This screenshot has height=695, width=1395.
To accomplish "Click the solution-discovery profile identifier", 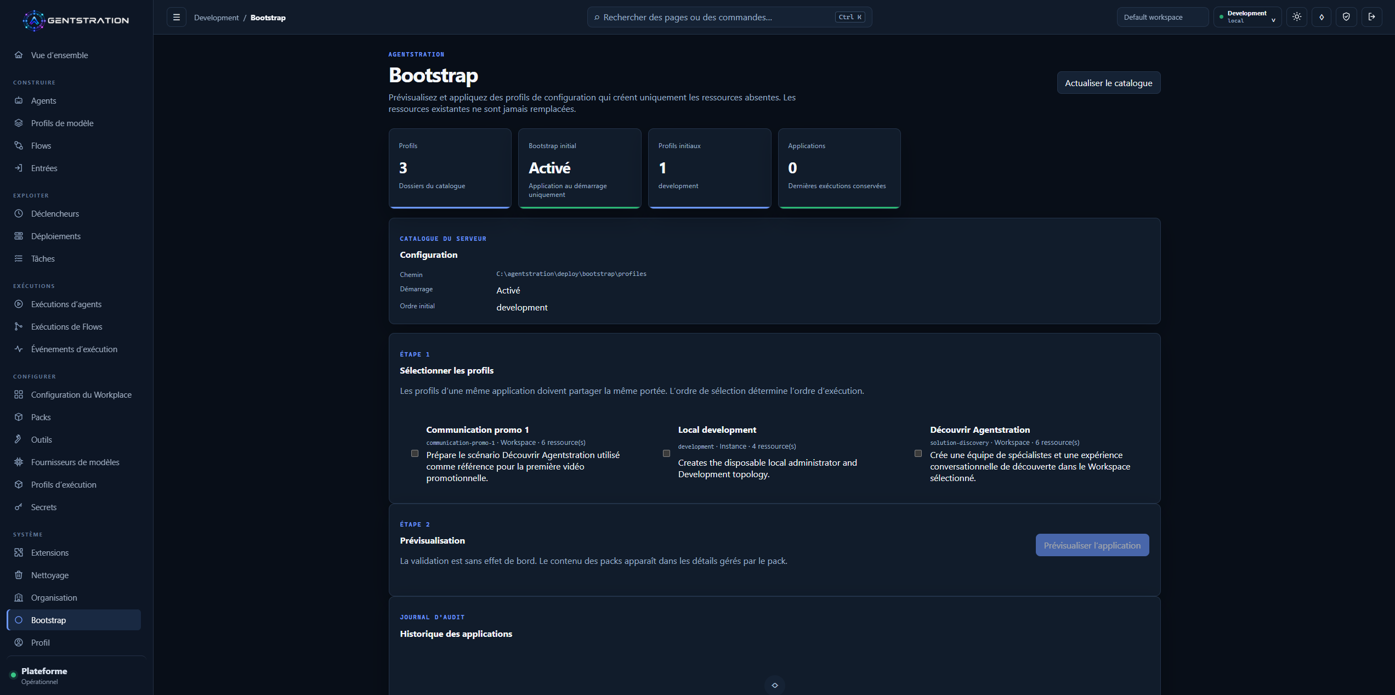I will pyautogui.click(x=959, y=443).
